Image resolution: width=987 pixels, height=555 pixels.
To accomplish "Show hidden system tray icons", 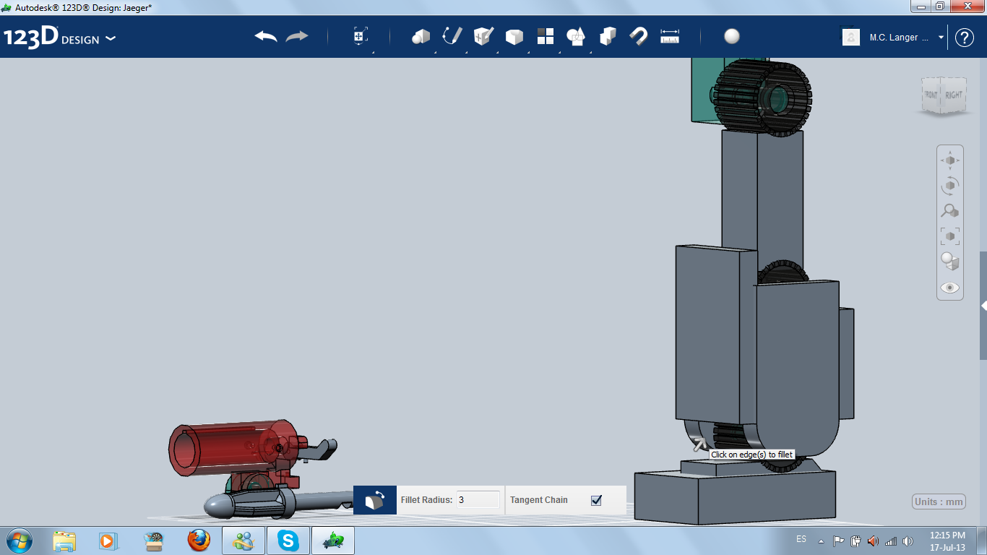I will coord(821,541).
